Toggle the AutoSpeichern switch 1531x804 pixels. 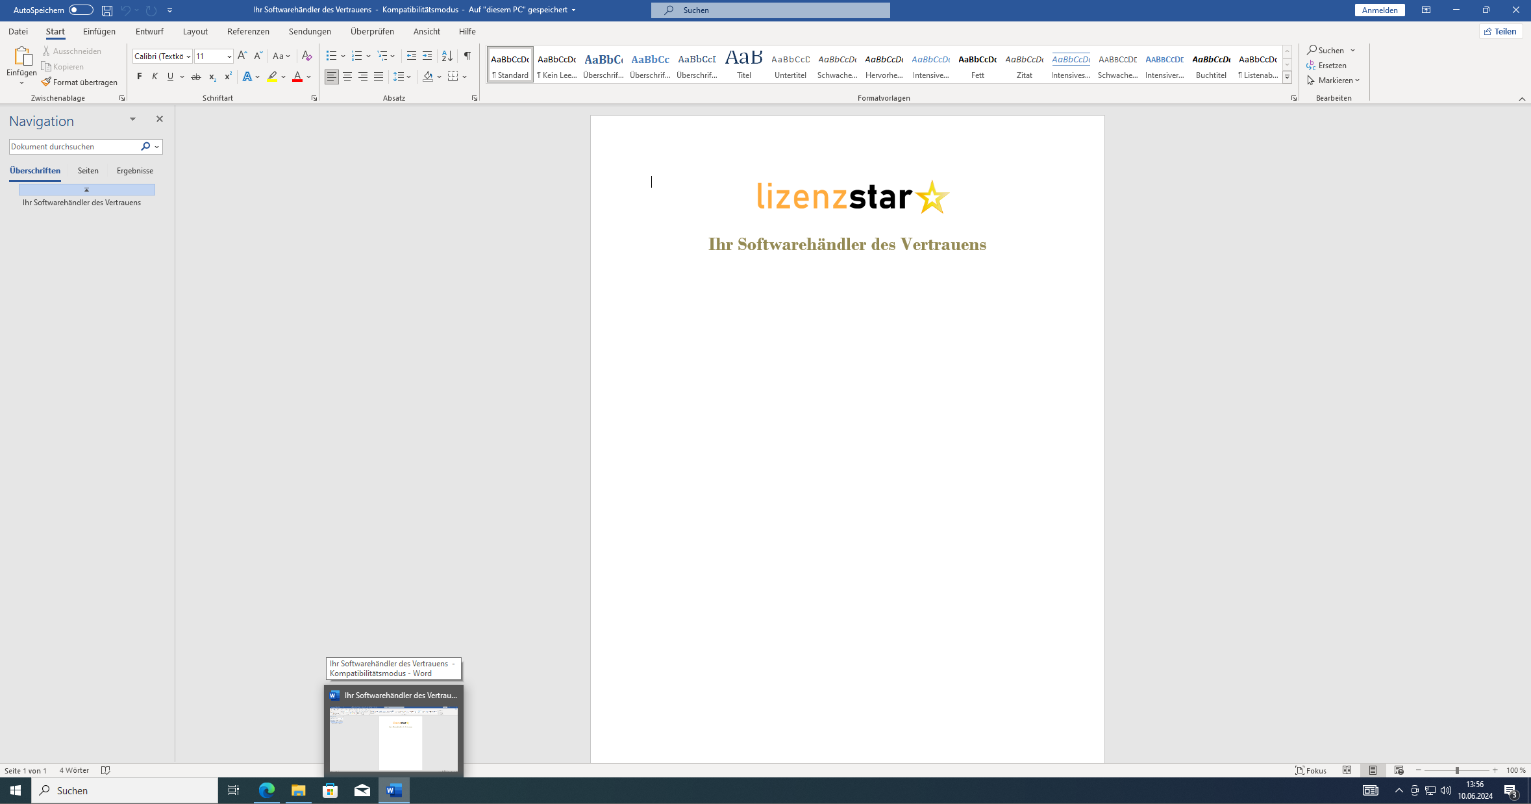(x=81, y=10)
